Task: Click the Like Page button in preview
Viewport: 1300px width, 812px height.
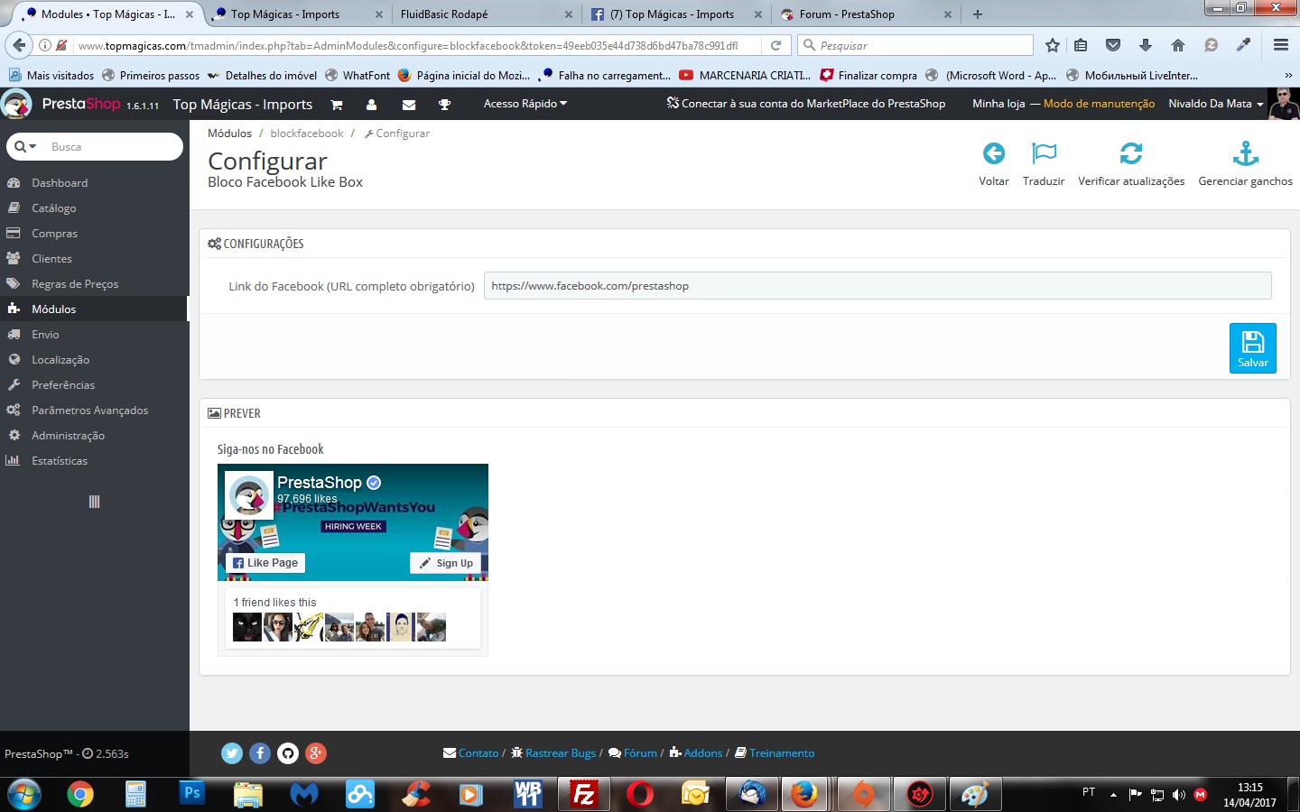Action: click(265, 563)
